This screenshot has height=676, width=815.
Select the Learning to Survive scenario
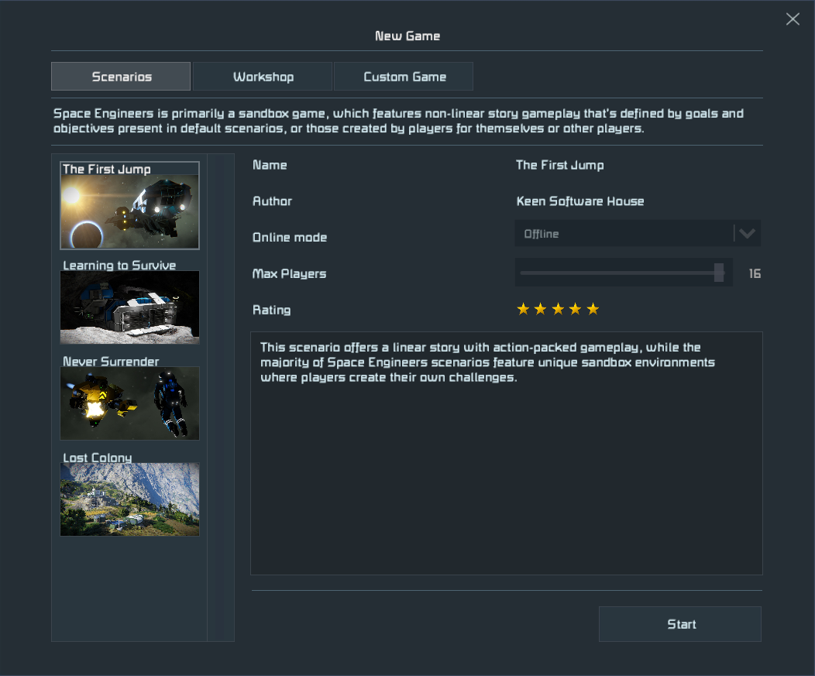(x=129, y=302)
